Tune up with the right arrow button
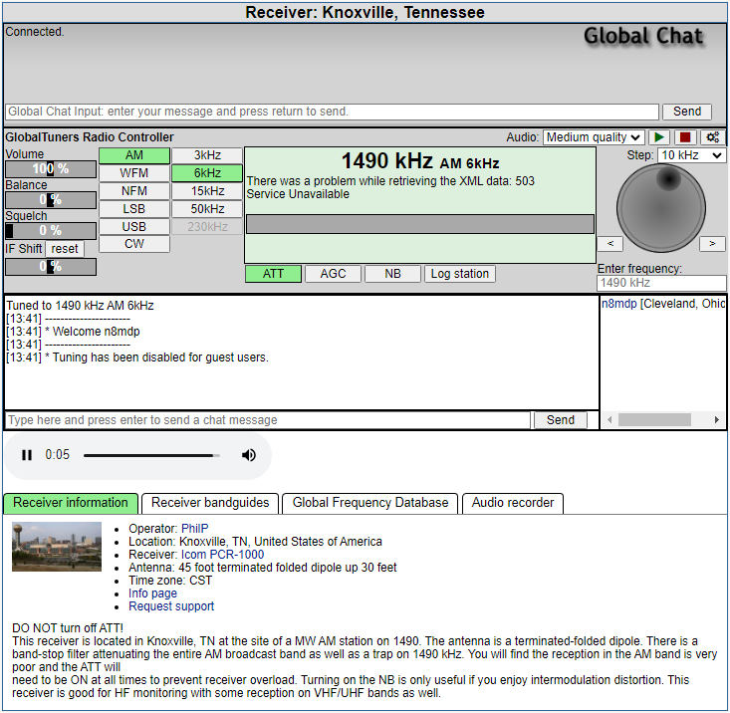The image size is (730, 713). (x=712, y=243)
